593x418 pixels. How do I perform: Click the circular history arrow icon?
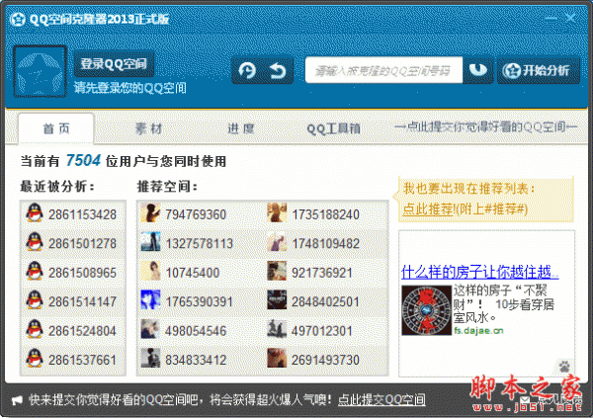(247, 71)
